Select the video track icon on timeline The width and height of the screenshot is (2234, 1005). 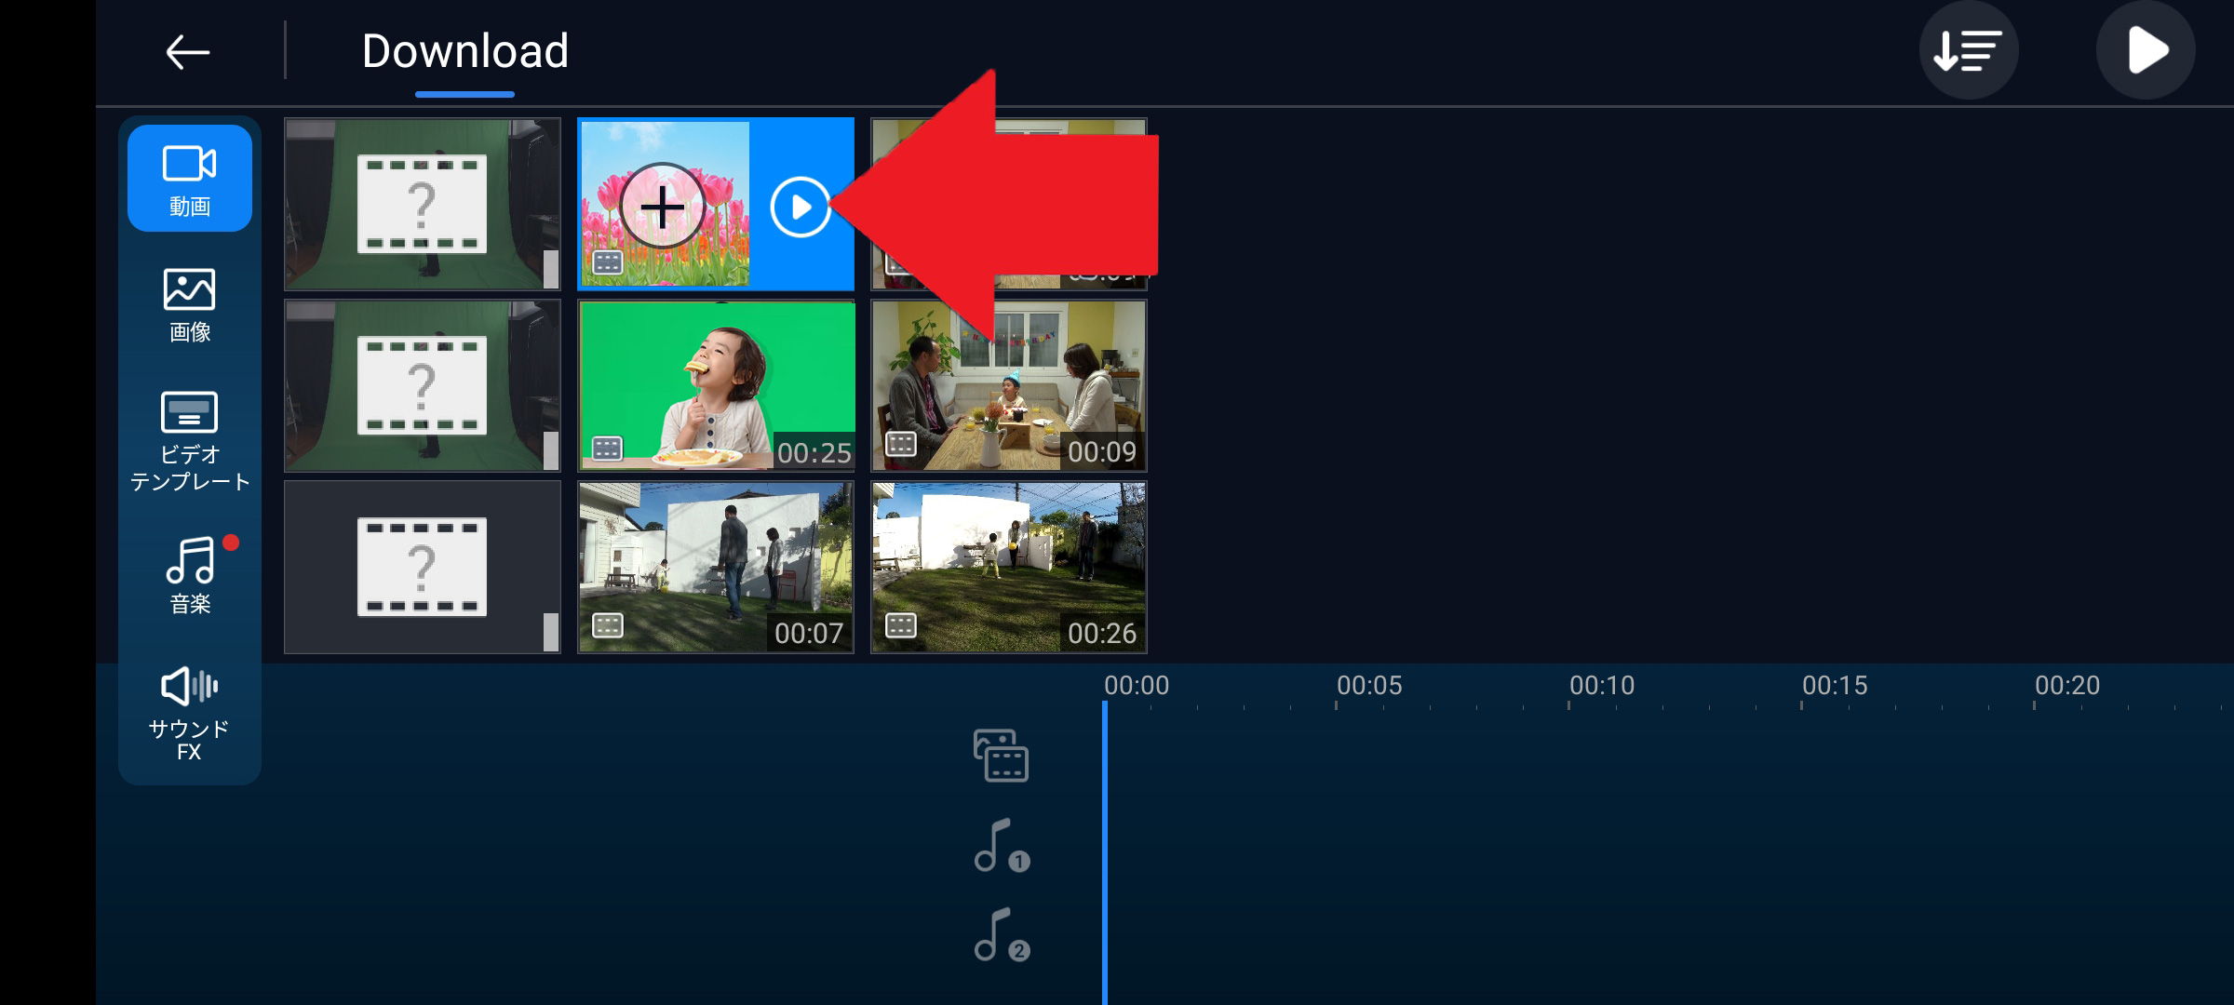[x=1001, y=756]
